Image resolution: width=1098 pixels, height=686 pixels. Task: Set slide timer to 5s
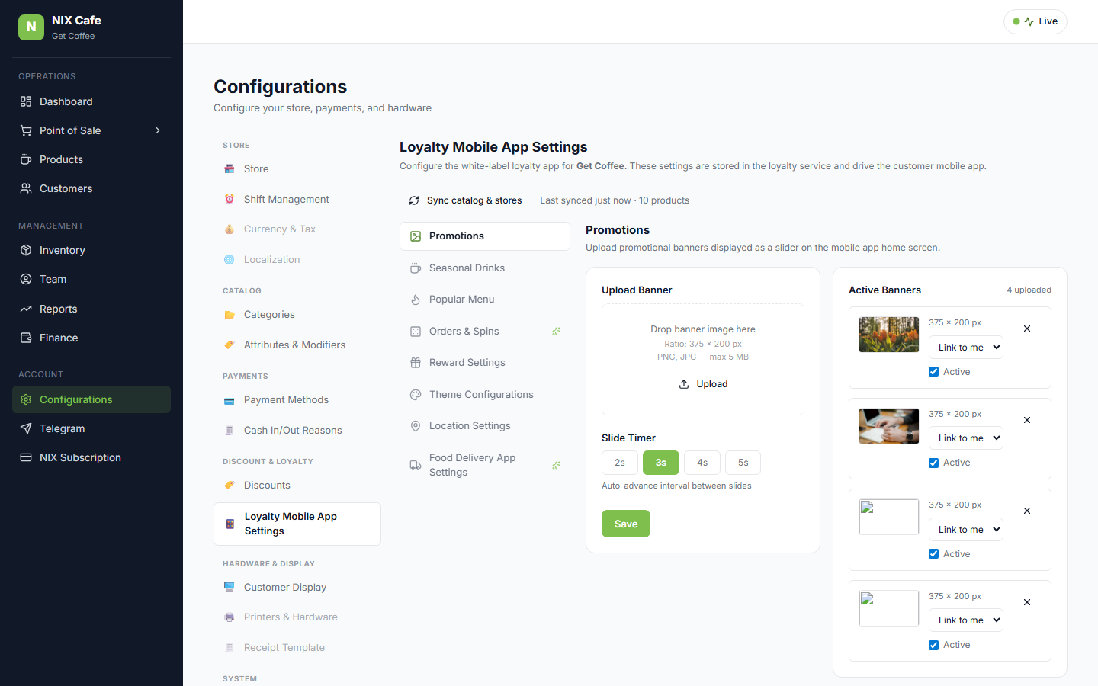click(743, 463)
